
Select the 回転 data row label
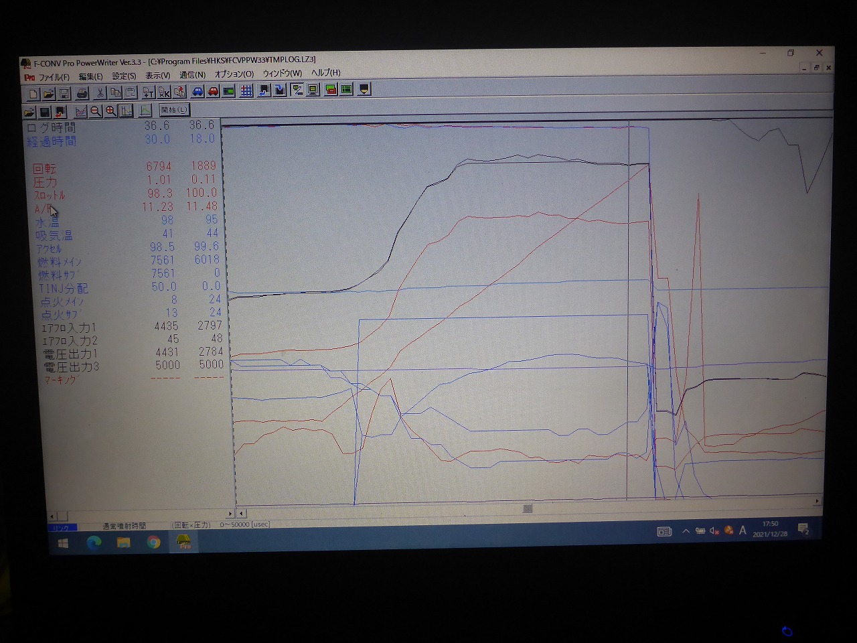click(x=46, y=169)
